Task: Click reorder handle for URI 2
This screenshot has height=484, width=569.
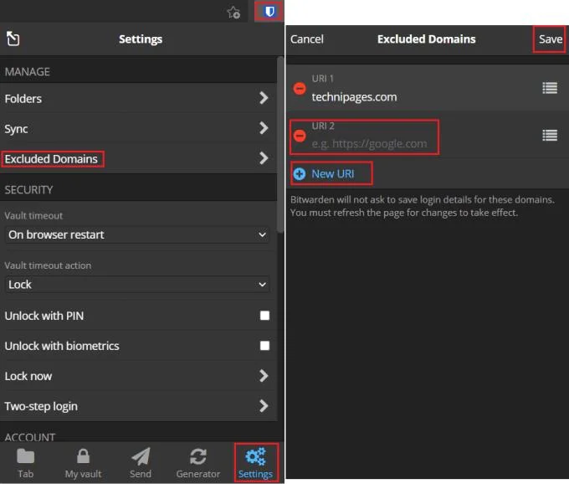Action: click(550, 136)
